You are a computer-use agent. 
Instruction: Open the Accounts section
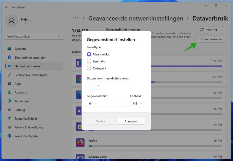(x=34, y=92)
